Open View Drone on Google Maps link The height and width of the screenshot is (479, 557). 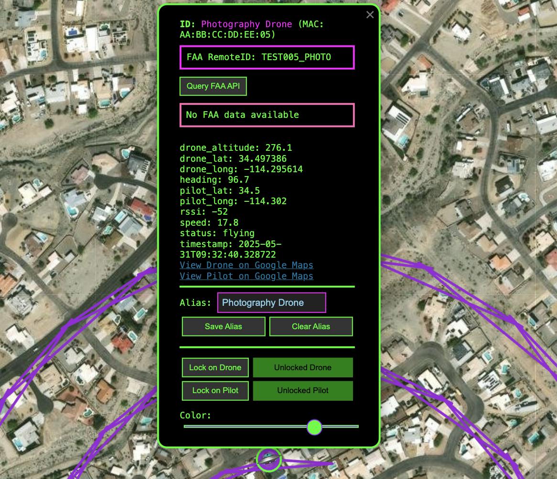[x=246, y=265]
